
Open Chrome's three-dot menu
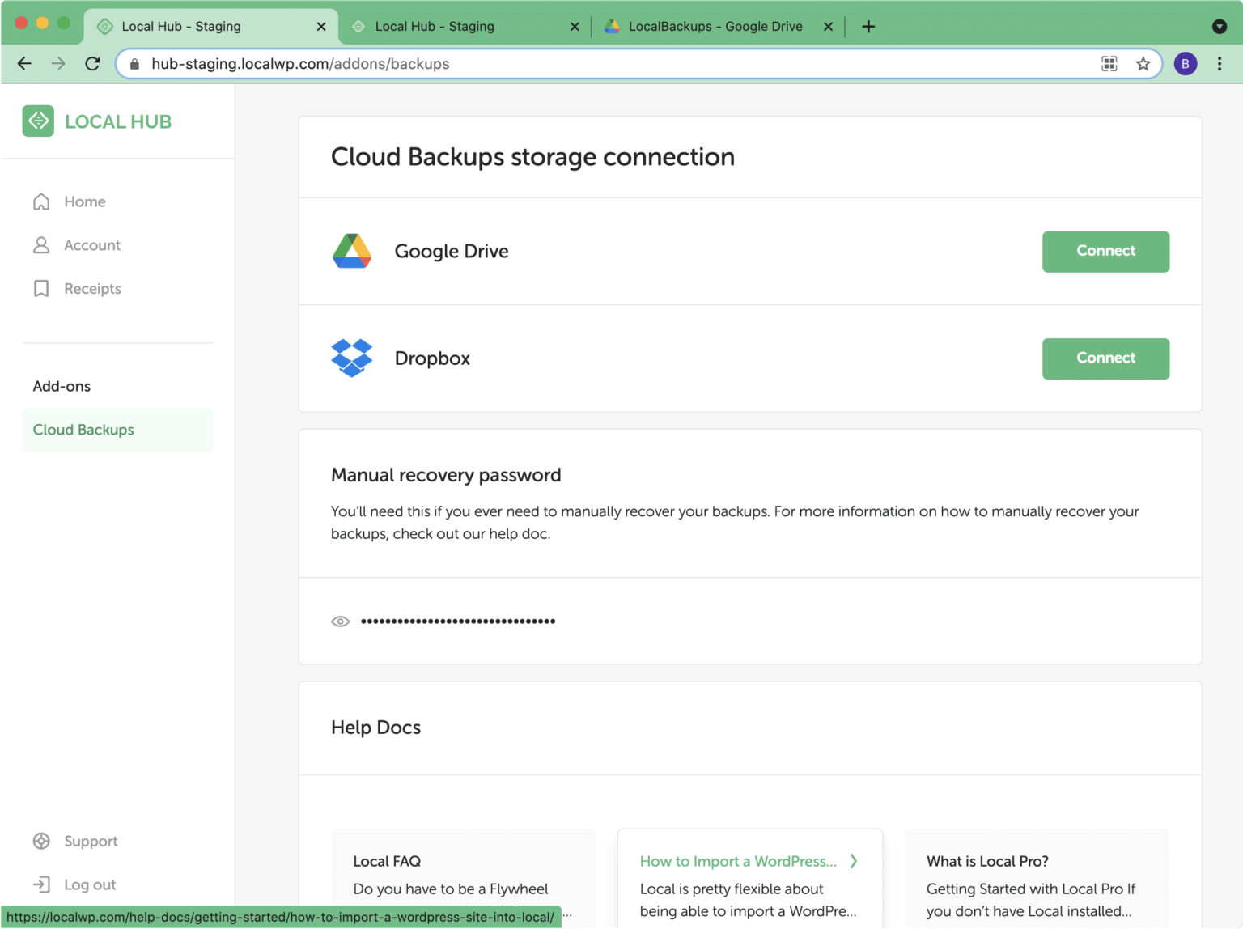click(1220, 63)
